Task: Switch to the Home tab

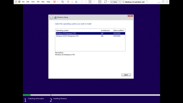Action: tap(114, 2)
